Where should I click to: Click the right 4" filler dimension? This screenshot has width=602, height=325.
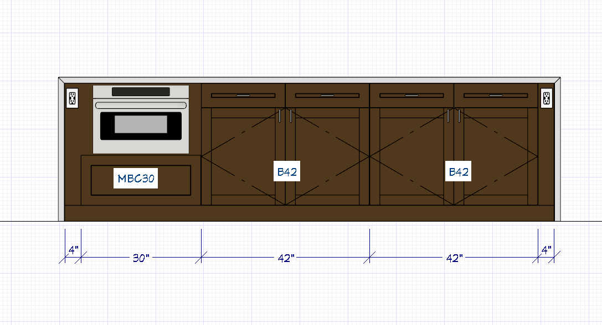tap(546, 250)
